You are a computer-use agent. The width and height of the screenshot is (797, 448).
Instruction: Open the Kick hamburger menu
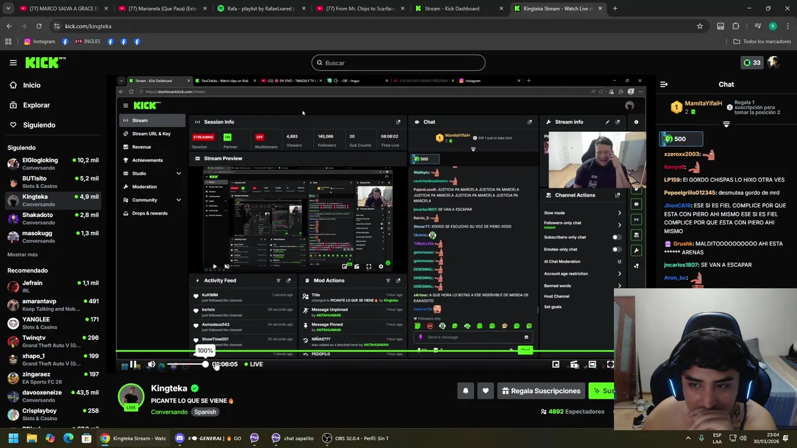(x=13, y=63)
